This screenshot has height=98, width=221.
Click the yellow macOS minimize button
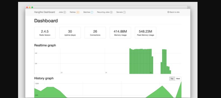pos(30,7)
